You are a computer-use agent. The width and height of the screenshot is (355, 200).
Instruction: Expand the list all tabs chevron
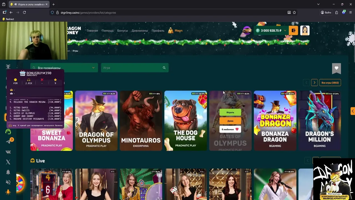click(318, 4)
